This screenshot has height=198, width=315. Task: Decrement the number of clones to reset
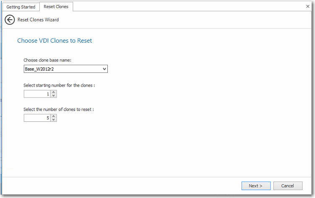(x=54, y=120)
